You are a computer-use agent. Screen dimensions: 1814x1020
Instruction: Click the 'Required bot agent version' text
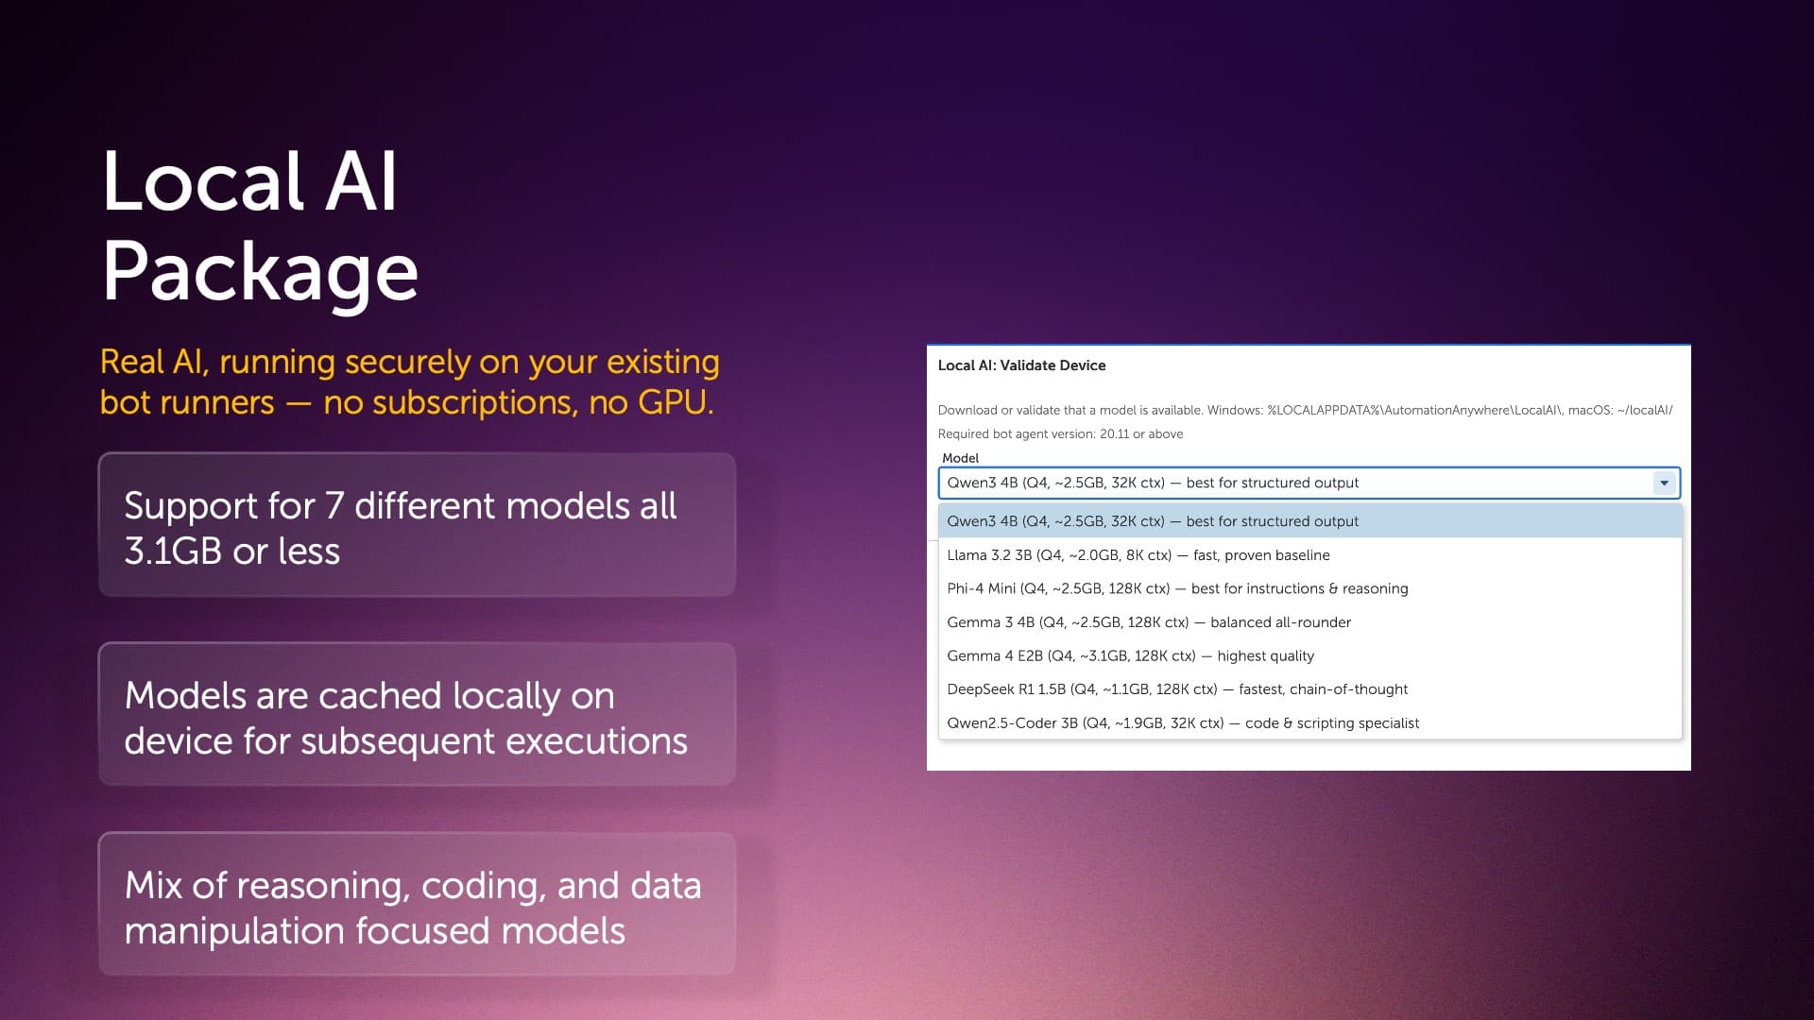[1060, 434]
